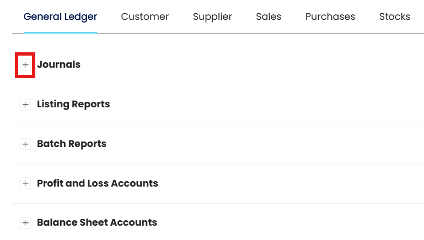
Task: Switch to the General Ledger tab
Action: 60,17
